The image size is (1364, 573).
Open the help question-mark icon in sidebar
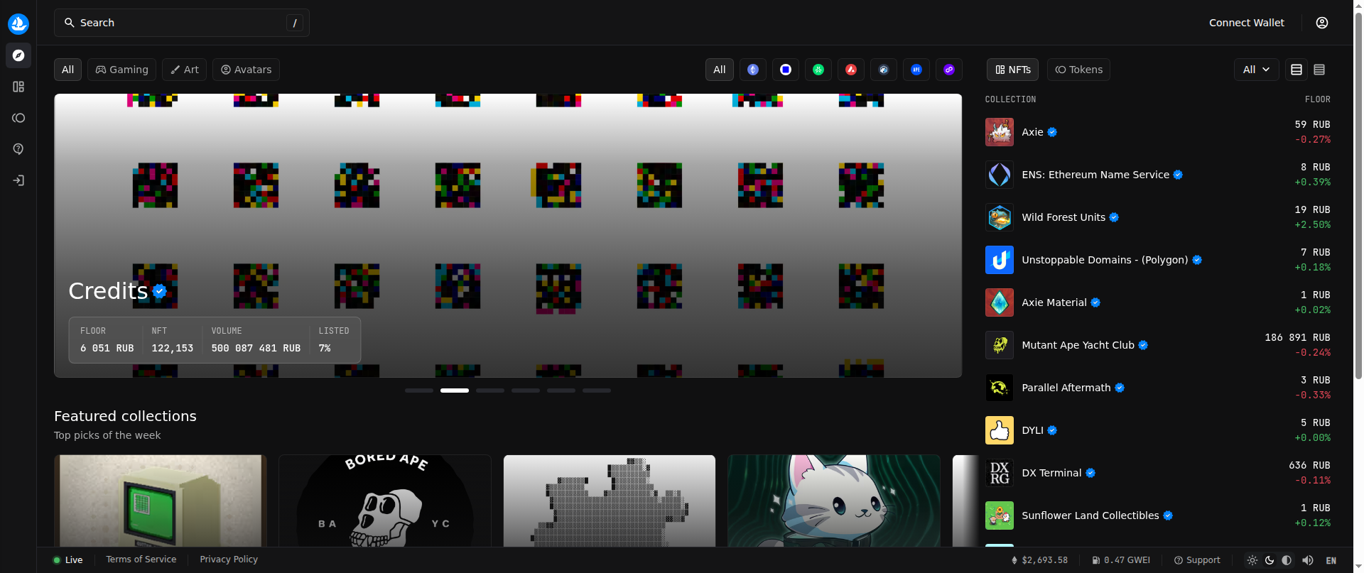[18, 149]
